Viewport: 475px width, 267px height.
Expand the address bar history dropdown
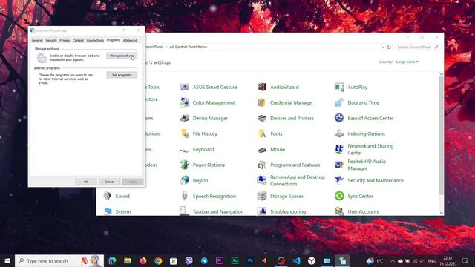383,47
